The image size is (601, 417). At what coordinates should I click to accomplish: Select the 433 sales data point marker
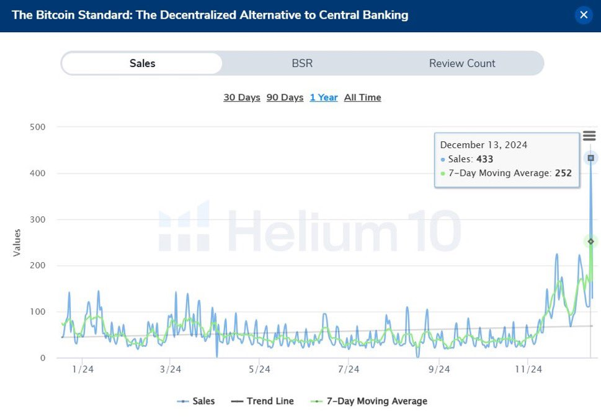coord(590,158)
